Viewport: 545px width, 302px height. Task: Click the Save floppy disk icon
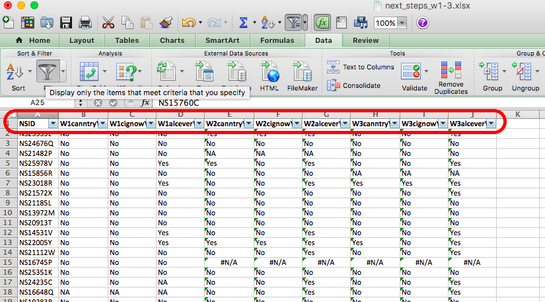66,22
